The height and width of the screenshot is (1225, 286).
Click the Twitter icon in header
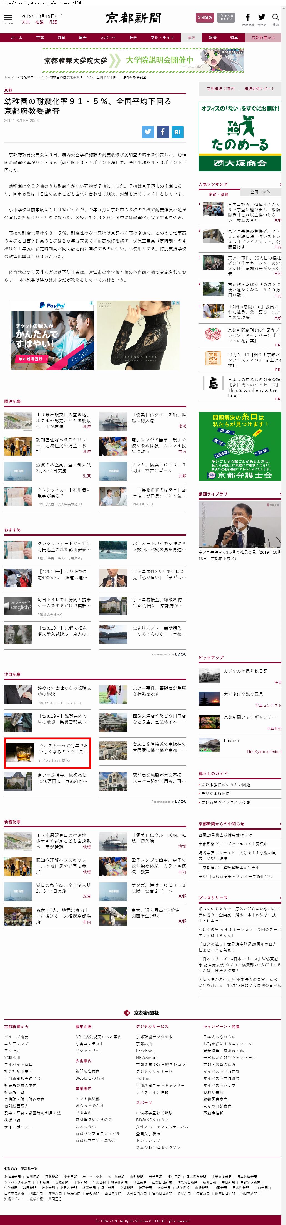pyautogui.click(x=262, y=18)
